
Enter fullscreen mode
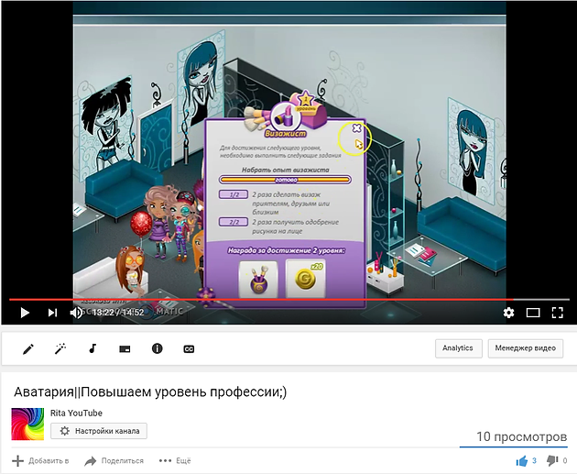[558, 313]
